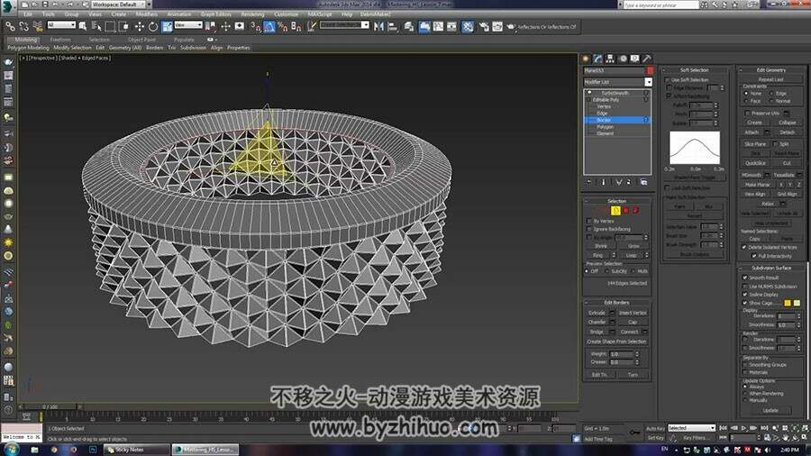Open the selection filter dropdown
The width and height of the screenshot is (811, 456).
(61, 25)
